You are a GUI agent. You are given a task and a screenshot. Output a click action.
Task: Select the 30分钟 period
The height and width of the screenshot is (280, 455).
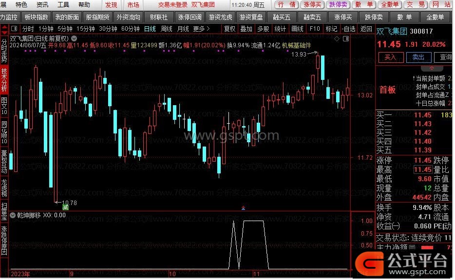click(x=108, y=29)
